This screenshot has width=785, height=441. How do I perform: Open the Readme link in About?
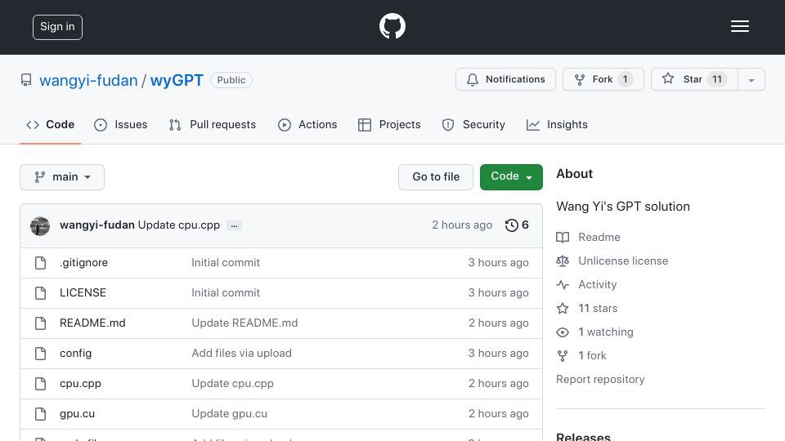click(599, 237)
